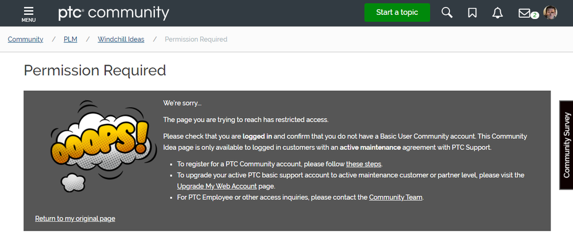
Task: Open the Community Survey side tab
Action: pyautogui.click(x=566, y=145)
